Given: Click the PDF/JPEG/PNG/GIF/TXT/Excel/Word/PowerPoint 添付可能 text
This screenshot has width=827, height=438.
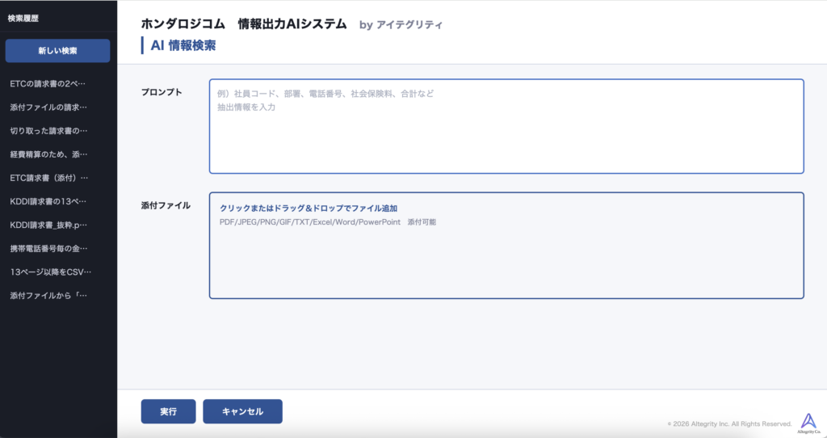Looking at the screenshot, I should [x=328, y=222].
